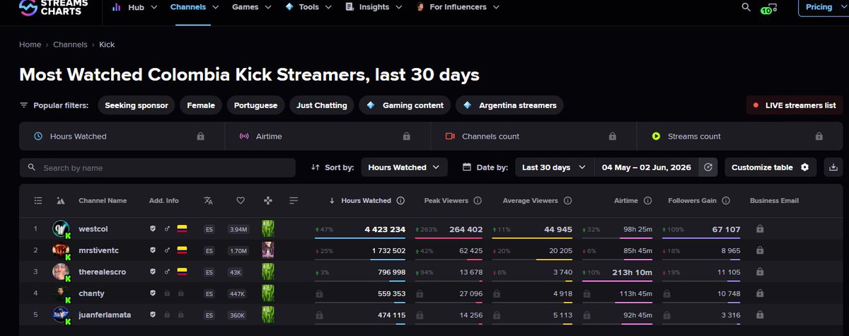This screenshot has width=849, height=336.
Task: Click the lock icon in chanty Hours Watched cell
Action: pyautogui.click(x=319, y=294)
